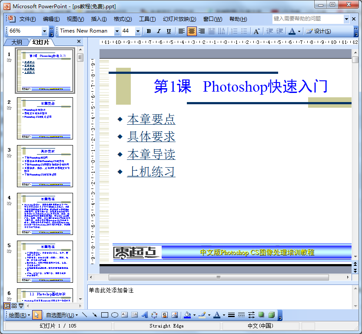Click the line color brush icon
This screenshot has width=362, height=334.
[x=202, y=315]
